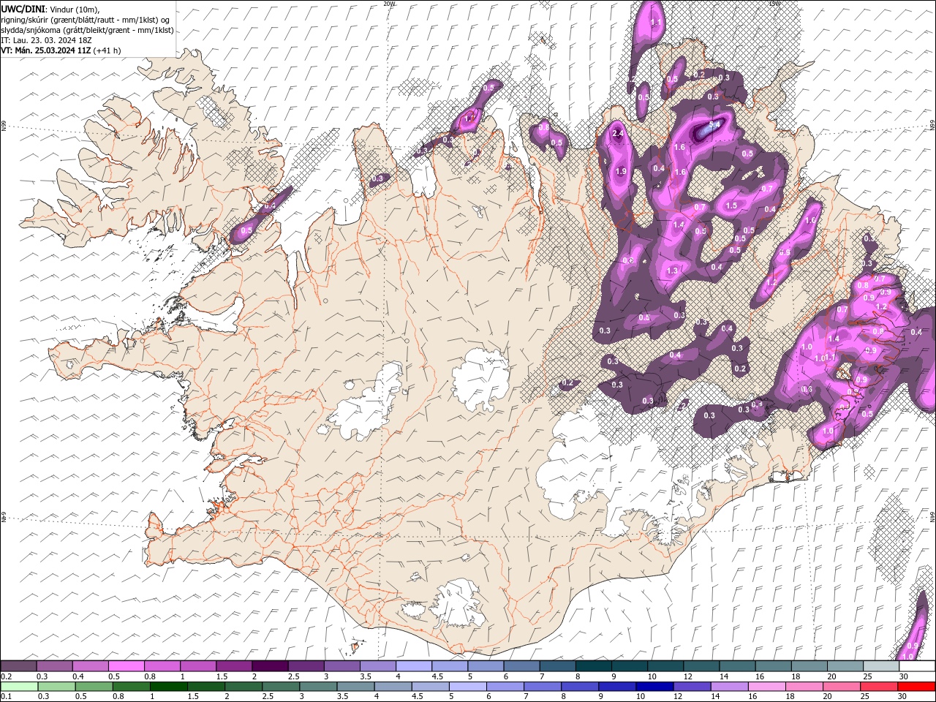Click the '30' label on the snow scale
This screenshot has height=702, width=936.
click(x=904, y=676)
